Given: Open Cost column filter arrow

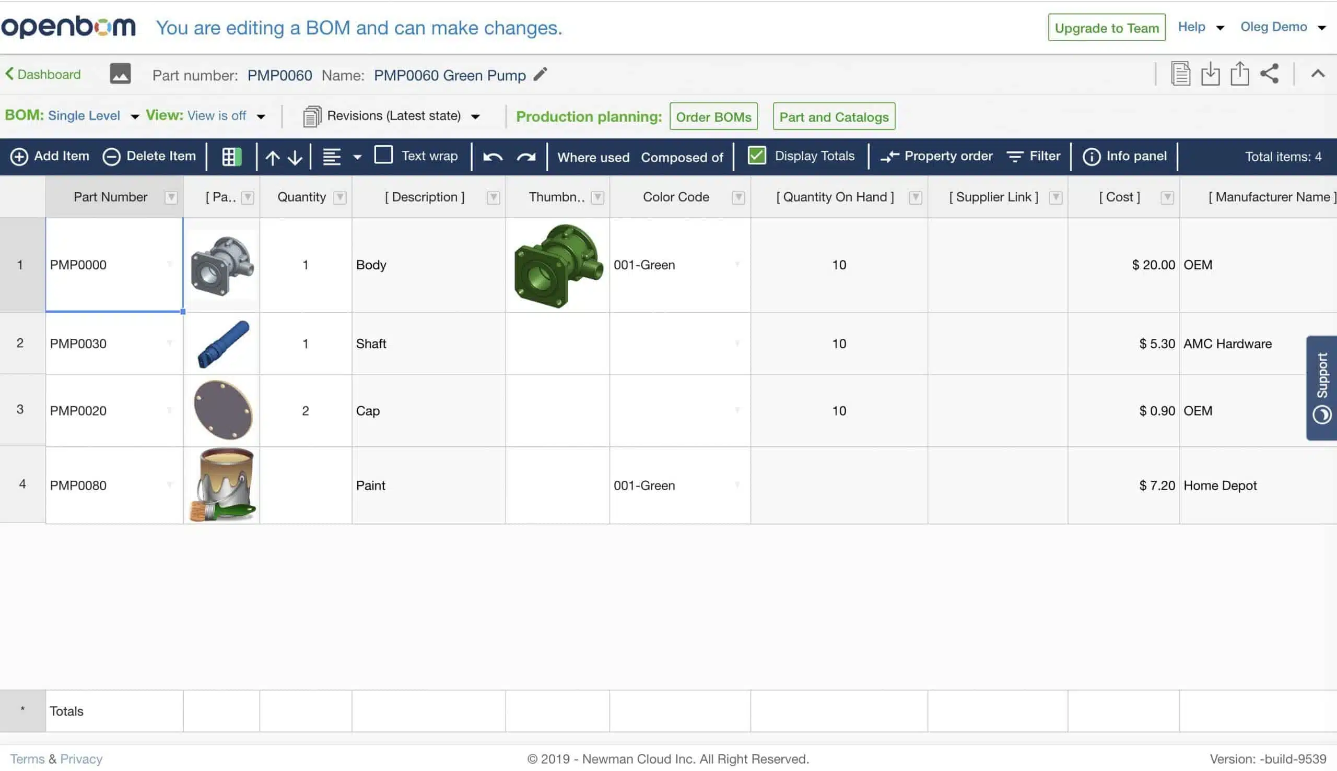Looking at the screenshot, I should 1167,197.
